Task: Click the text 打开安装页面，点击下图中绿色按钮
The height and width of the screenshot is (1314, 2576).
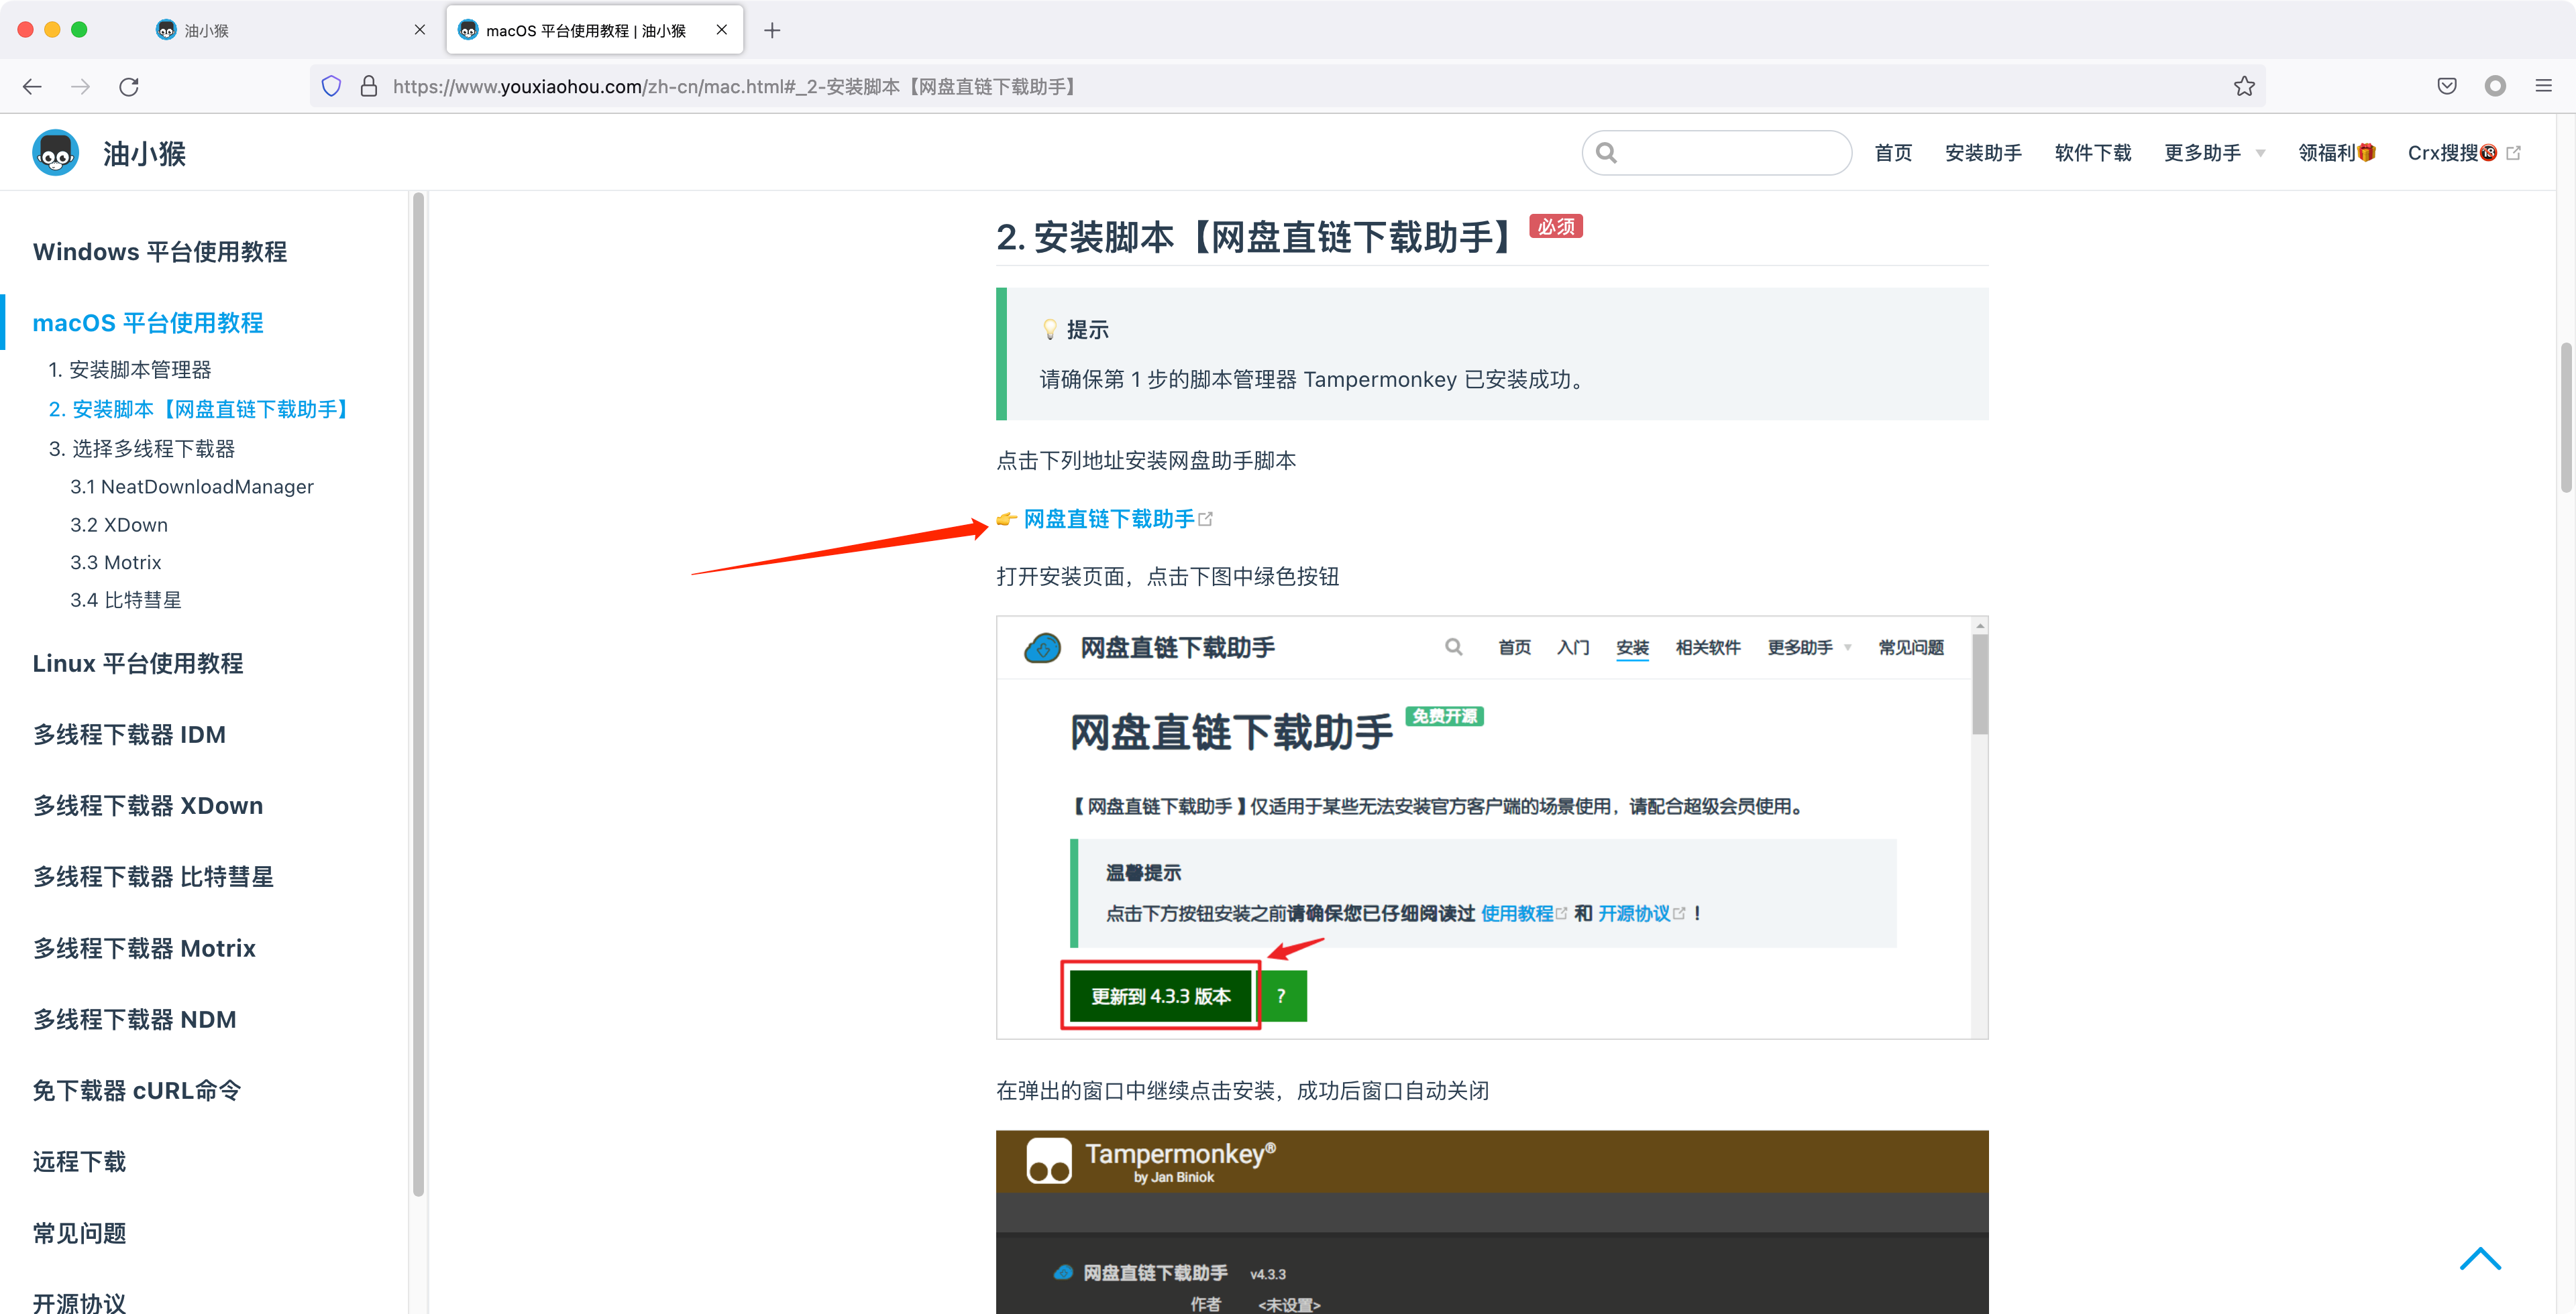Action: coord(1167,577)
